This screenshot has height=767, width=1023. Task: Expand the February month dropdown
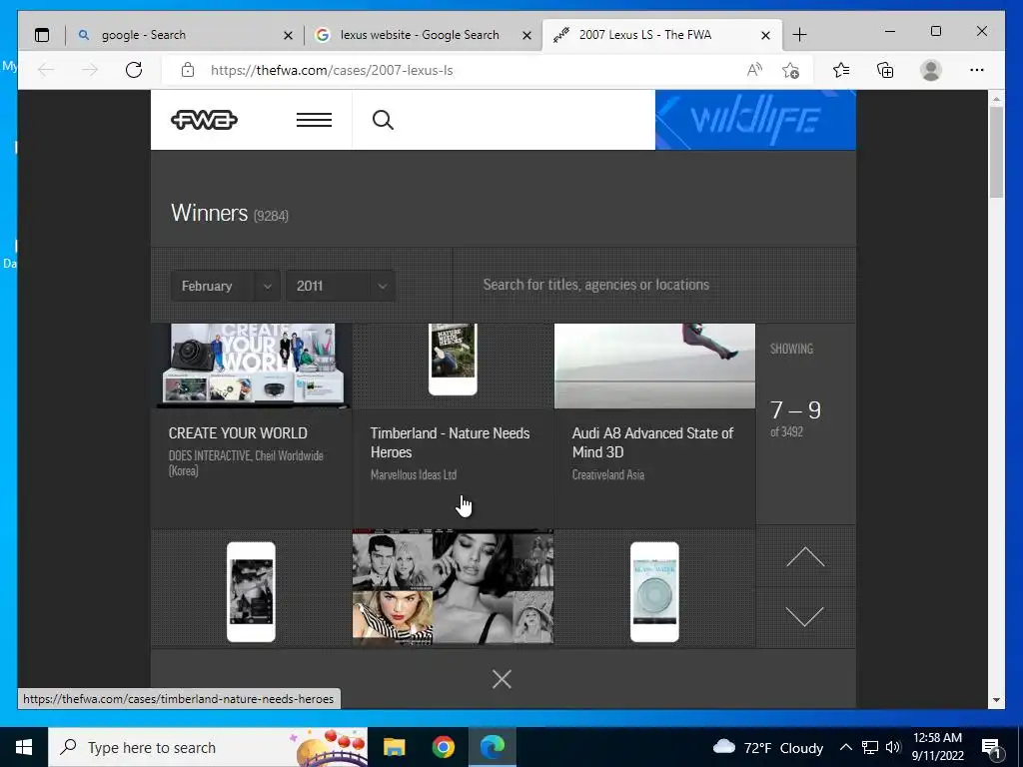(225, 286)
